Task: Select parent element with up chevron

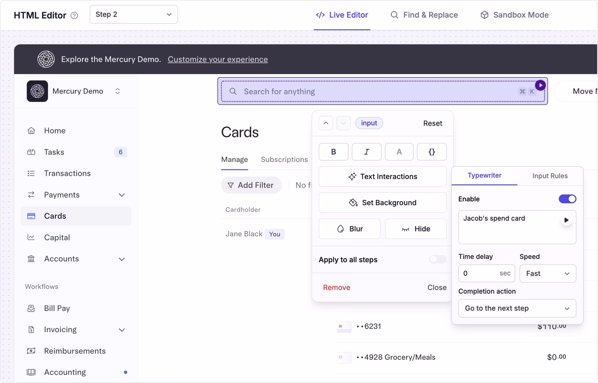Action: [x=326, y=123]
